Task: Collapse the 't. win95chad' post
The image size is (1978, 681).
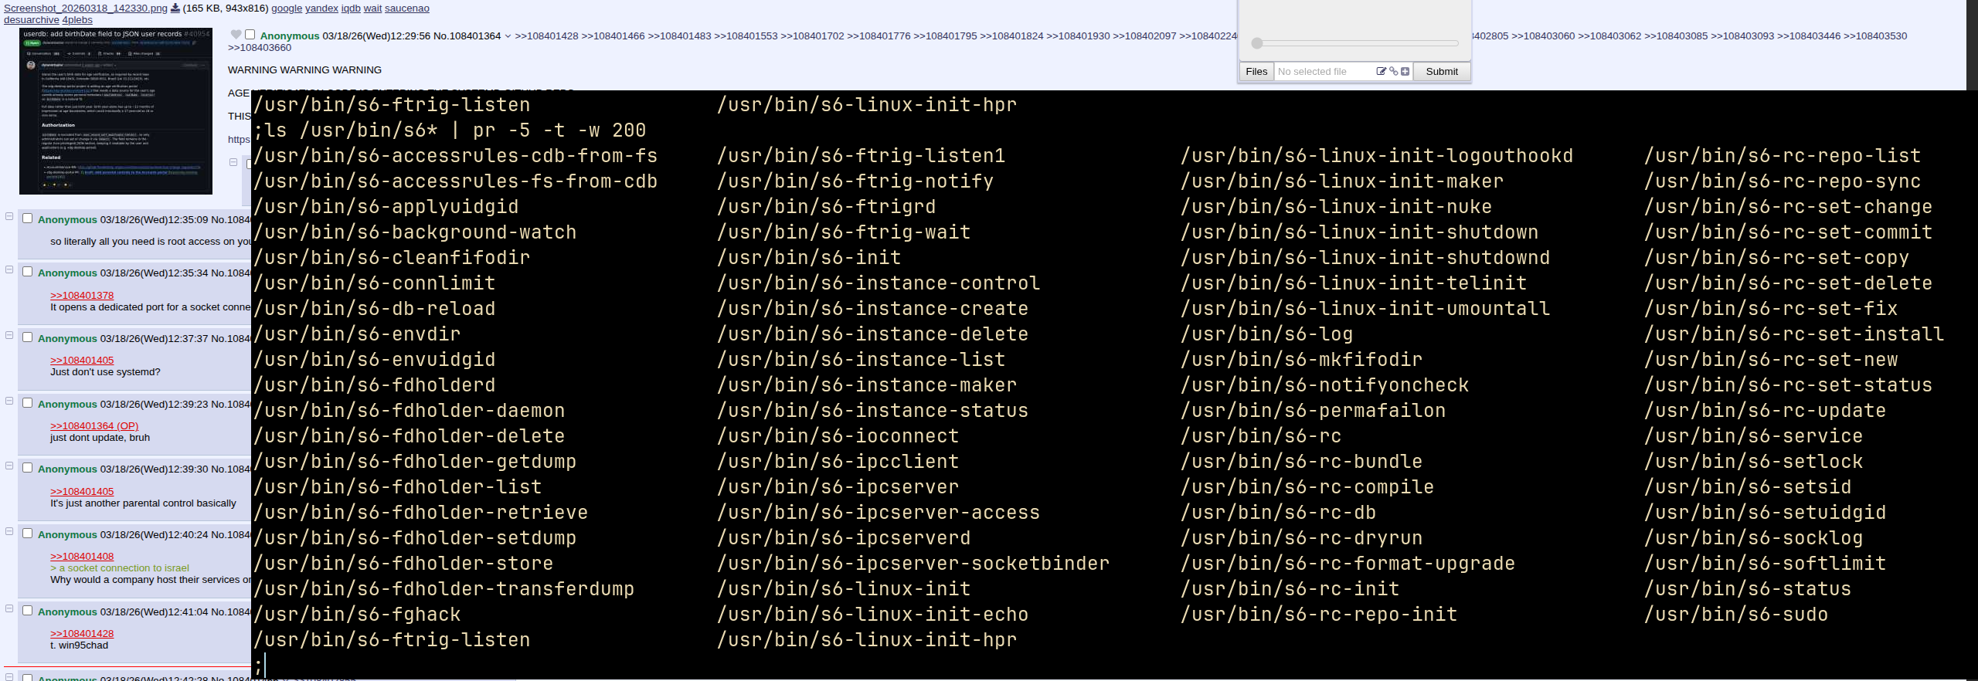Action: pyautogui.click(x=9, y=608)
